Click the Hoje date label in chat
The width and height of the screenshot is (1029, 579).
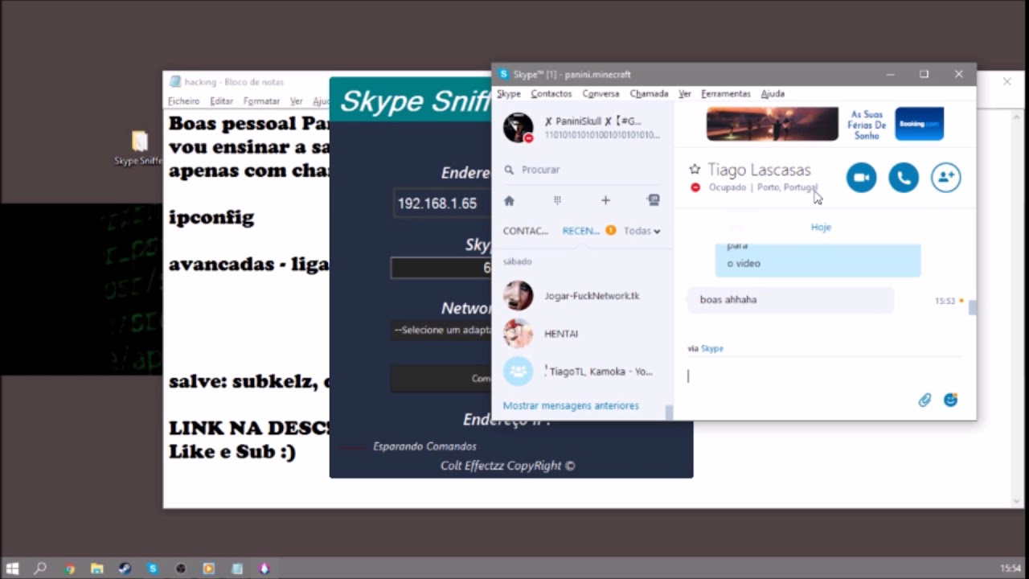(821, 228)
